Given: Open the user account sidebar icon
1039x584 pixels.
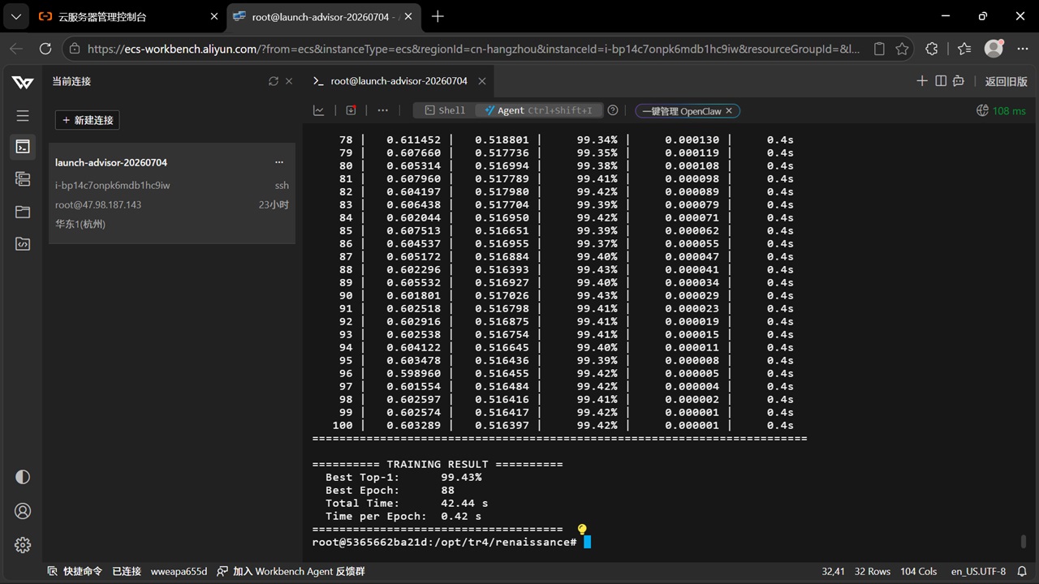Looking at the screenshot, I should click(23, 511).
